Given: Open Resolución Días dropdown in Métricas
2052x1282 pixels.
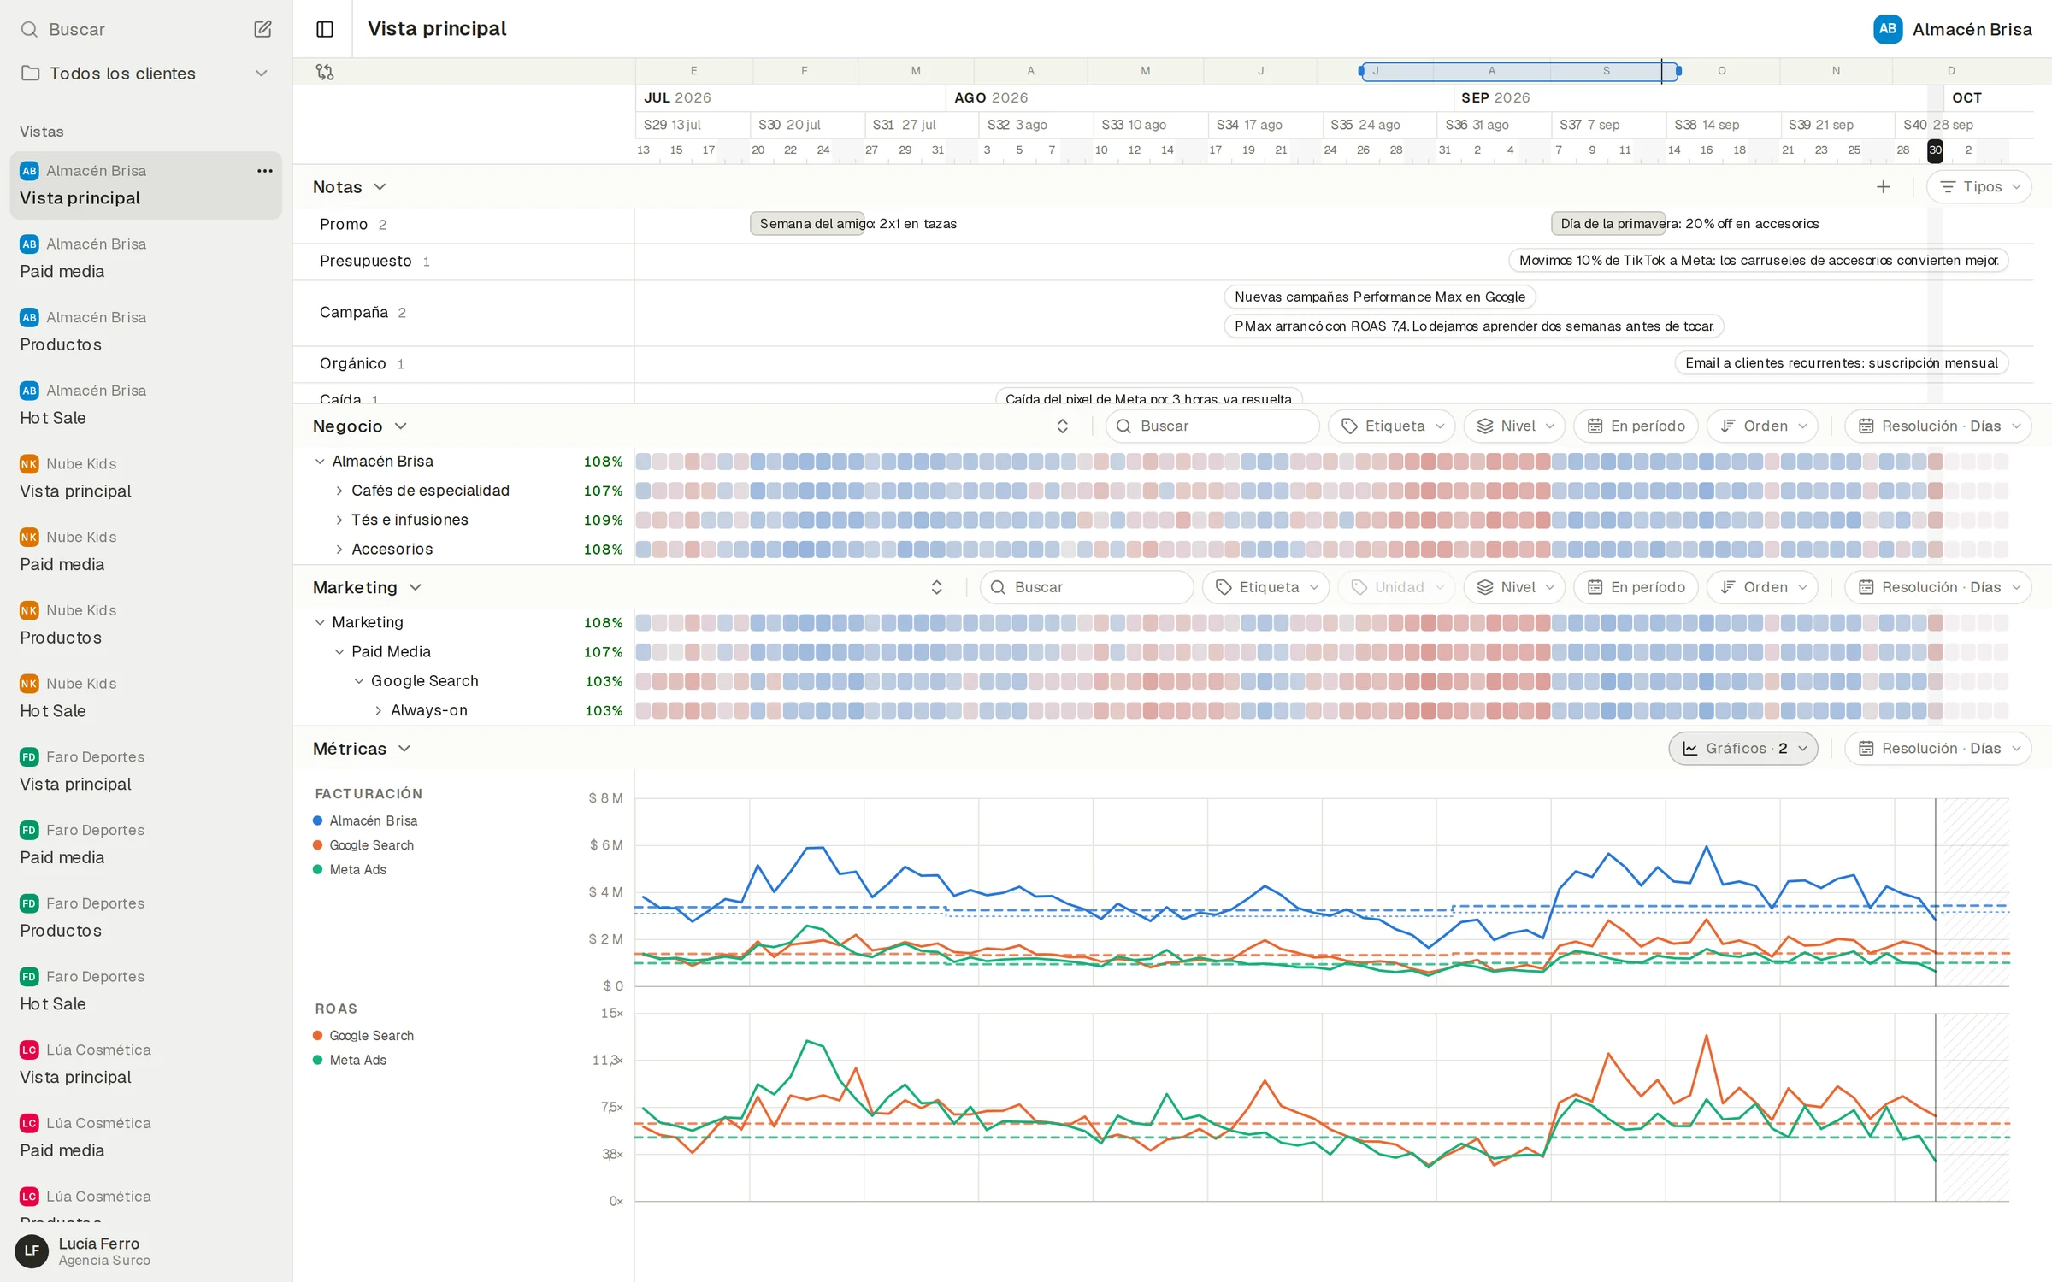Looking at the screenshot, I should pyautogui.click(x=1937, y=749).
